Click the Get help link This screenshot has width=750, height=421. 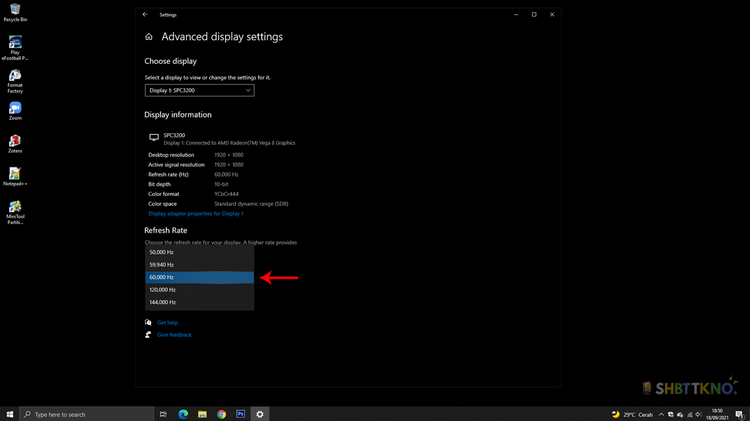pyautogui.click(x=168, y=322)
